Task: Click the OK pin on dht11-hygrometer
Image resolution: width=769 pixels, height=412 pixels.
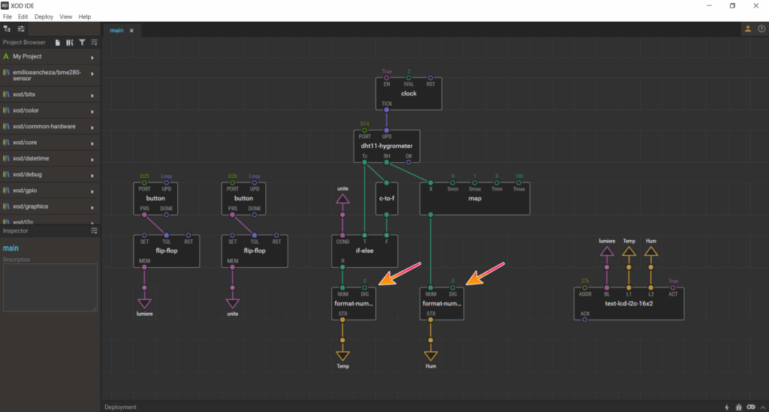Action: click(x=409, y=162)
